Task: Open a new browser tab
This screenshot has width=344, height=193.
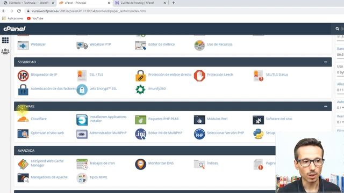Action: [x=174, y=3]
